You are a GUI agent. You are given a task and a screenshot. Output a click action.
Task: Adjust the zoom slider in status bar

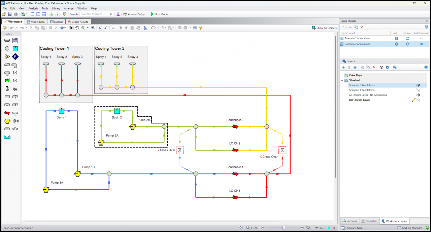(284, 228)
